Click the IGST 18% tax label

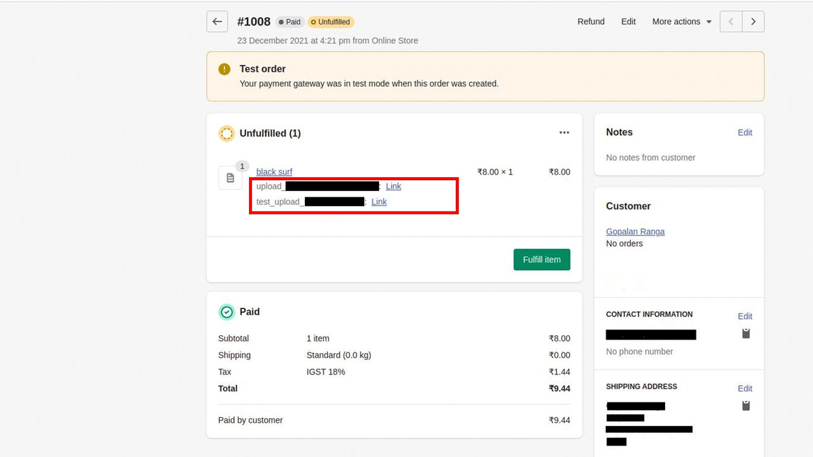coord(326,372)
